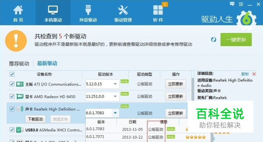Click WHQL badge beside 2013-11-05 entry
This screenshot has height=142, width=263.
[171, 129]
